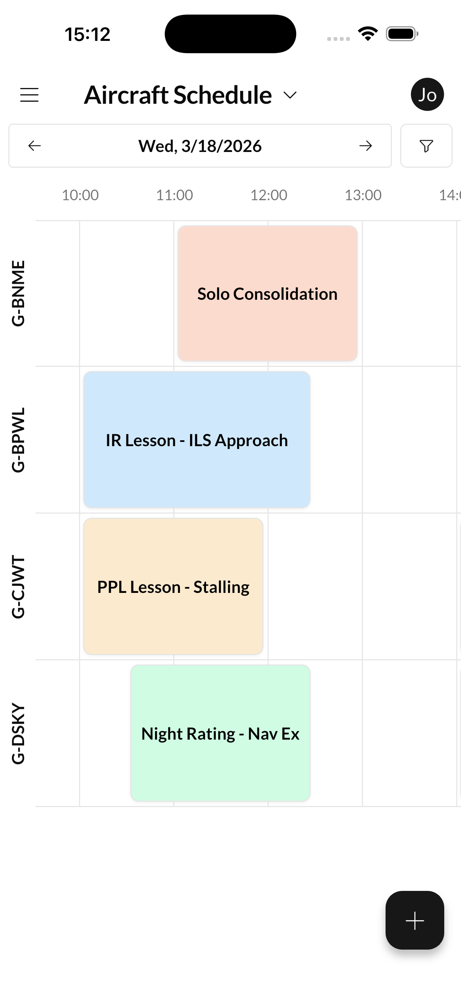Open the date picker showing Wed, 3/18/2026
Viewport: 461px width, 1002px height.
200,146
